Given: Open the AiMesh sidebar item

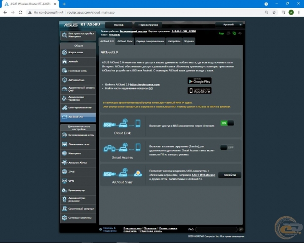Looking at the screenshot, I should pos(78,62).
